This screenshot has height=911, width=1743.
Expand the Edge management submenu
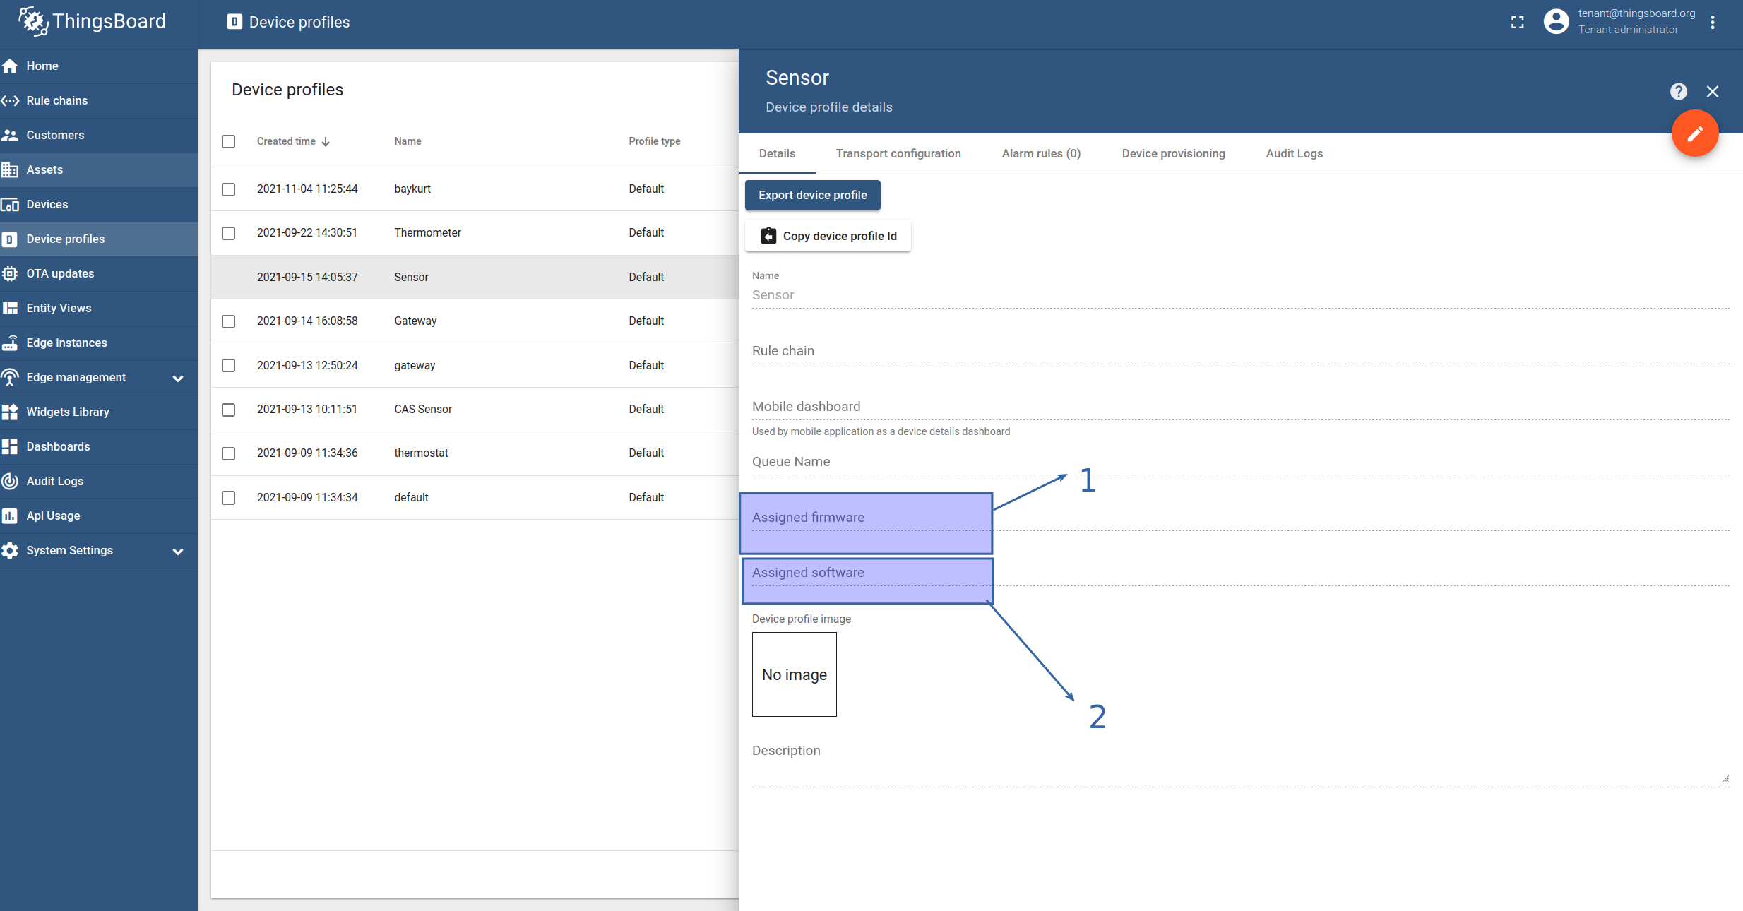coord(178,379)
